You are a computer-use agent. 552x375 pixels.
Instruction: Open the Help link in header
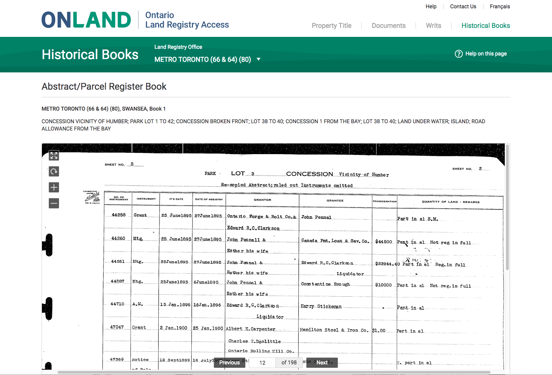click(x=431, y=6)
